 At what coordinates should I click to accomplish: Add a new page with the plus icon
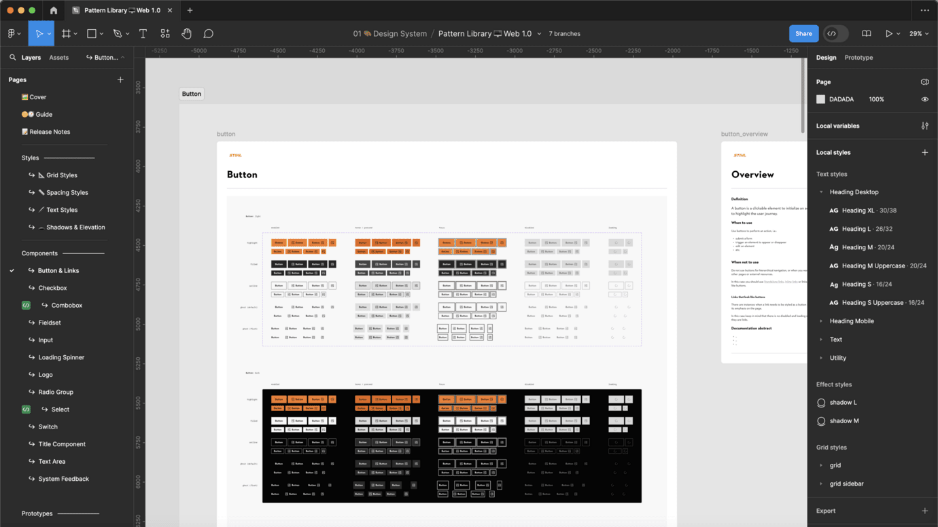[120, 79]
